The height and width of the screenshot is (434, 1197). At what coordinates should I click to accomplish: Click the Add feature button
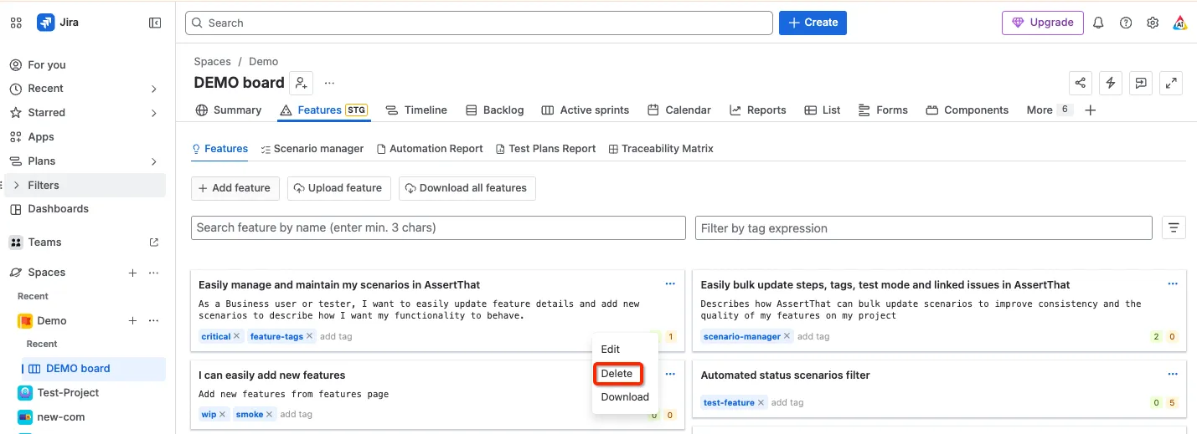[235, 188]
